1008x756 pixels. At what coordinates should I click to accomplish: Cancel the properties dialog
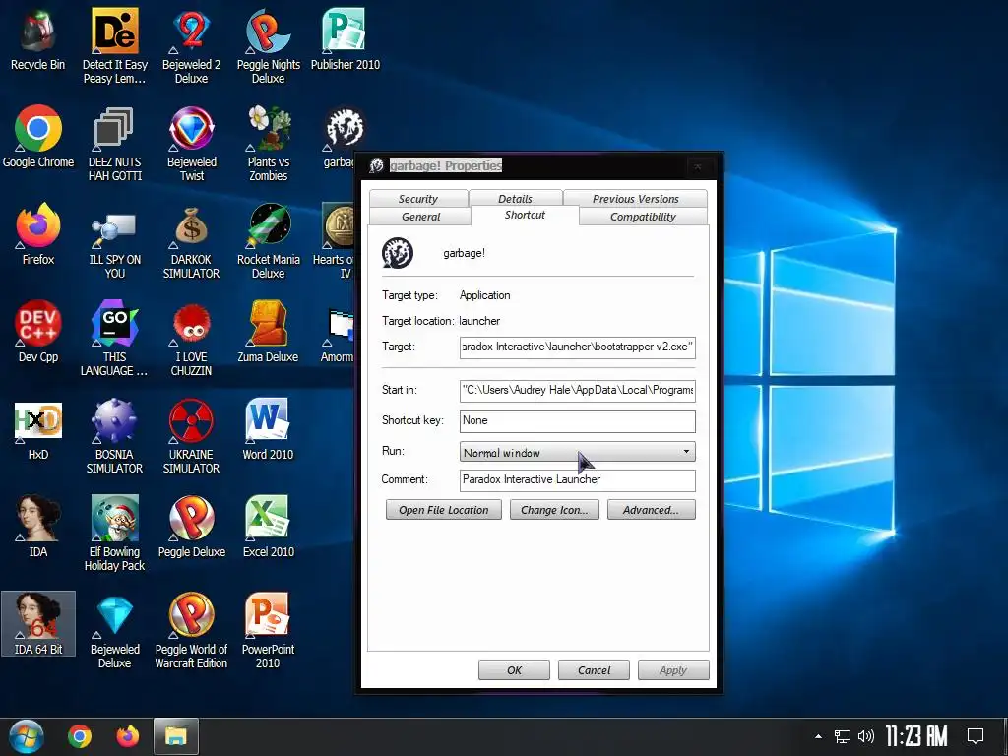click(594, 669)
